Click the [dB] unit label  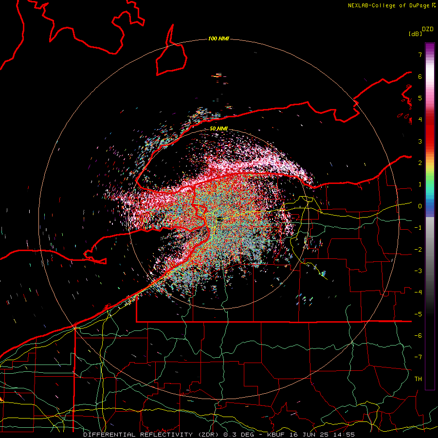coord(416,34)
